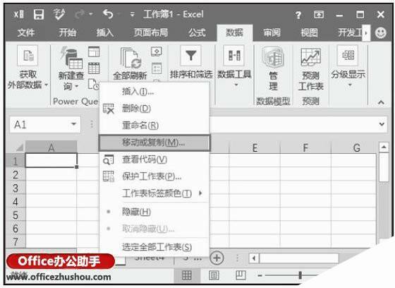Collapse the ribbon with the caret

381,102
